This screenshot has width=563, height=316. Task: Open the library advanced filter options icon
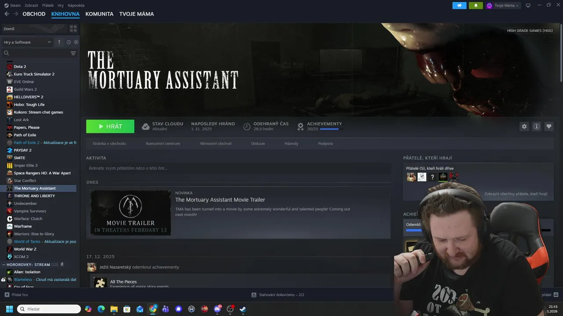(x=73, y=53)
